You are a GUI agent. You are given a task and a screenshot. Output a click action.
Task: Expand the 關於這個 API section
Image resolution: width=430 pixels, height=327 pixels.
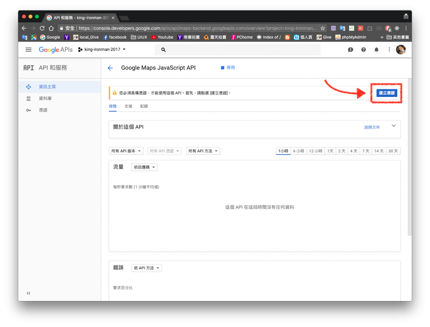click(393, 126)
